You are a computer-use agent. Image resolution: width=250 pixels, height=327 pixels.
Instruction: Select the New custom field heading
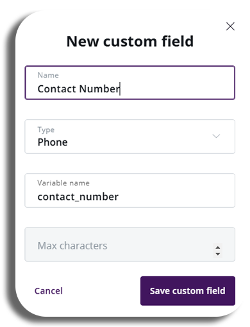[x=130, y=41]
